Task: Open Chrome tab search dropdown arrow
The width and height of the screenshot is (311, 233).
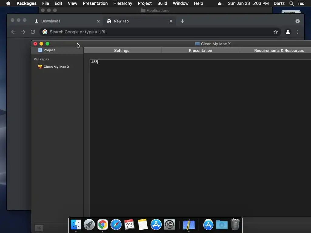Action: tap(298, 21)
